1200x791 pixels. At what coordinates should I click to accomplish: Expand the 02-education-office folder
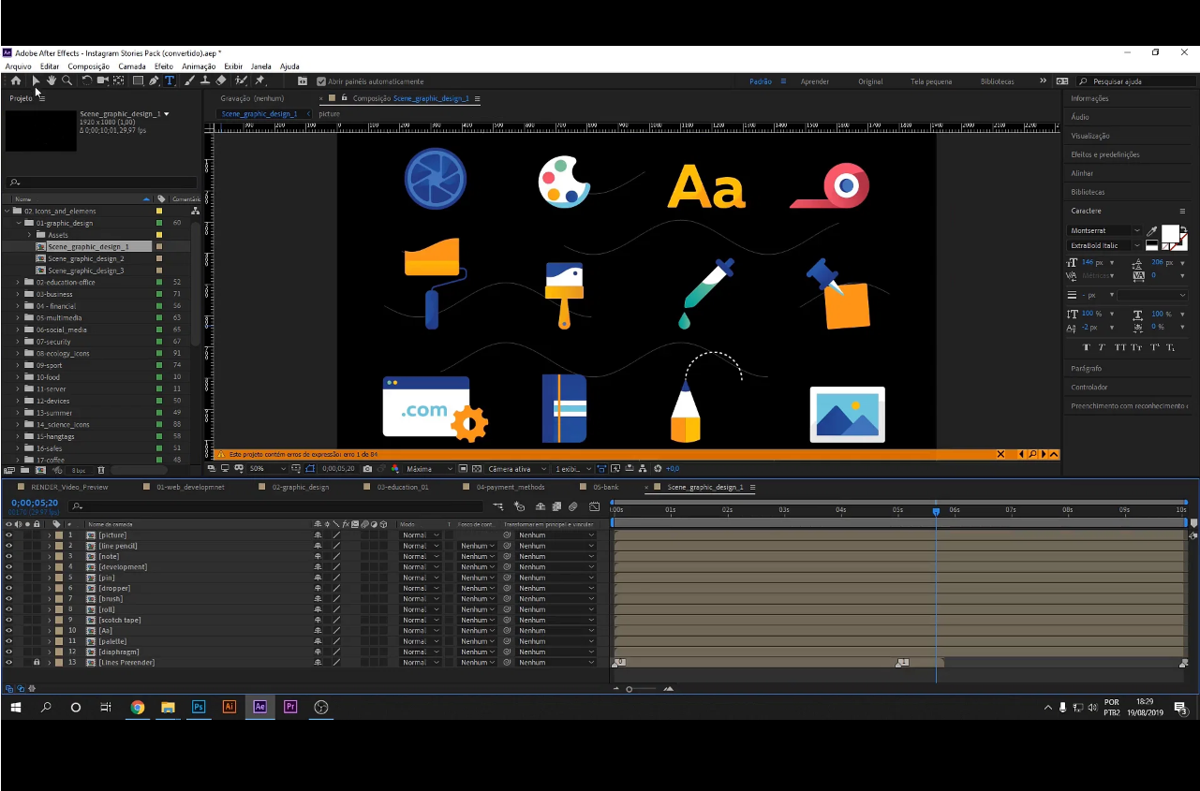point(17,282)
